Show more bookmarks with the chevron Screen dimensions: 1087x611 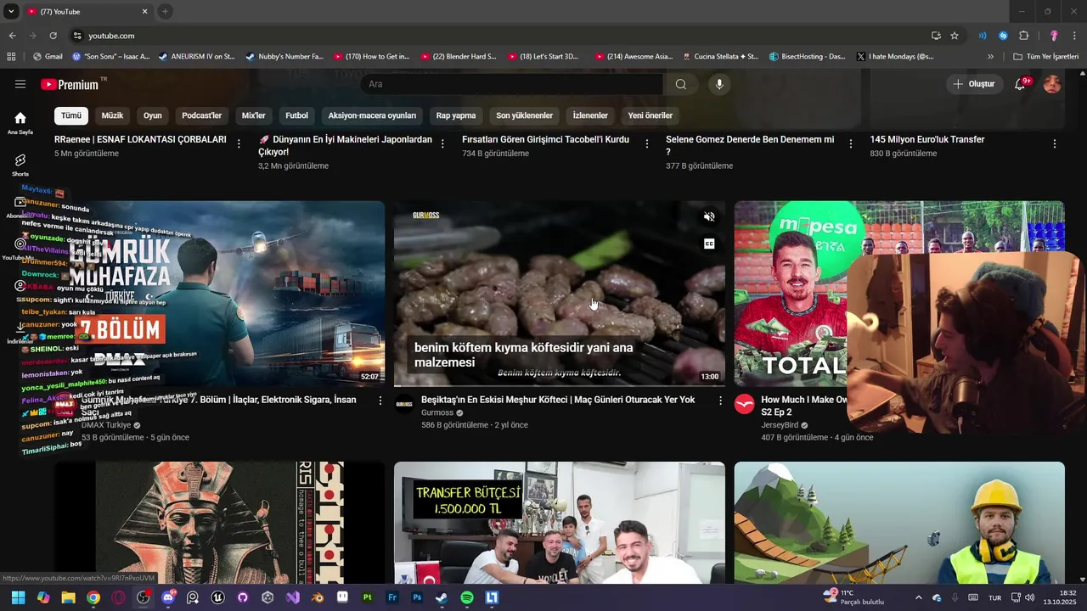(990, 57)
